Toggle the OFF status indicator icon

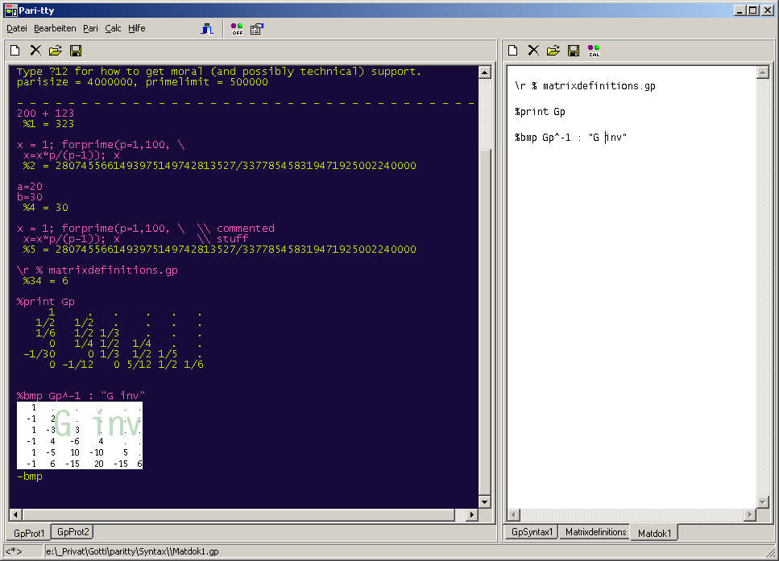pyautogui.click(x=237, y=29)
